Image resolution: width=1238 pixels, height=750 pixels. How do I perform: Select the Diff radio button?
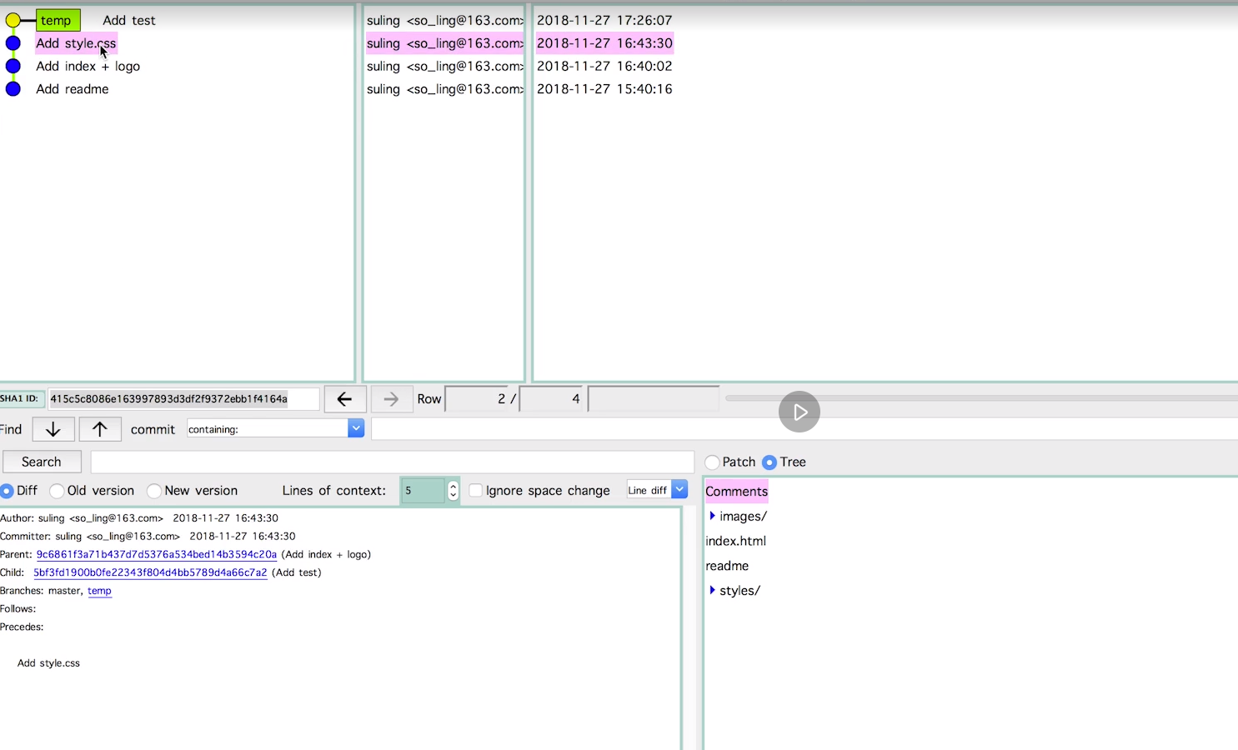pyautogui.click(x=8, y=491)
